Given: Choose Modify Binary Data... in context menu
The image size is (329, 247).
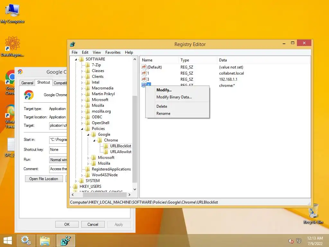Looking at the screenshot, I should point(177,97).
